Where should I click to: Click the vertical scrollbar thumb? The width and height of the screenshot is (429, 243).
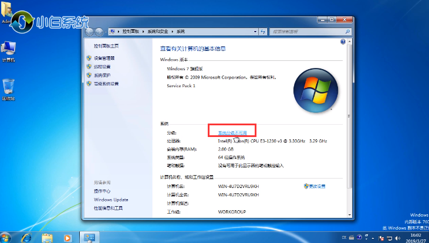349,116
